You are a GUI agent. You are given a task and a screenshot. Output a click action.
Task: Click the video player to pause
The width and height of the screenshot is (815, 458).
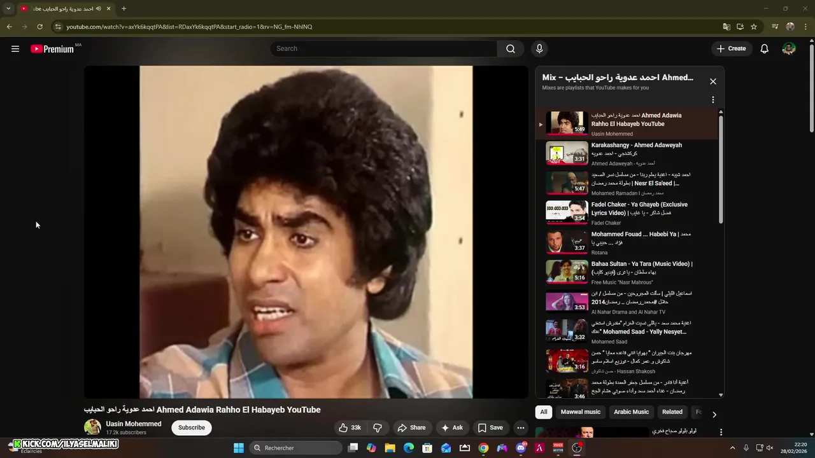(x=306, y=232)
